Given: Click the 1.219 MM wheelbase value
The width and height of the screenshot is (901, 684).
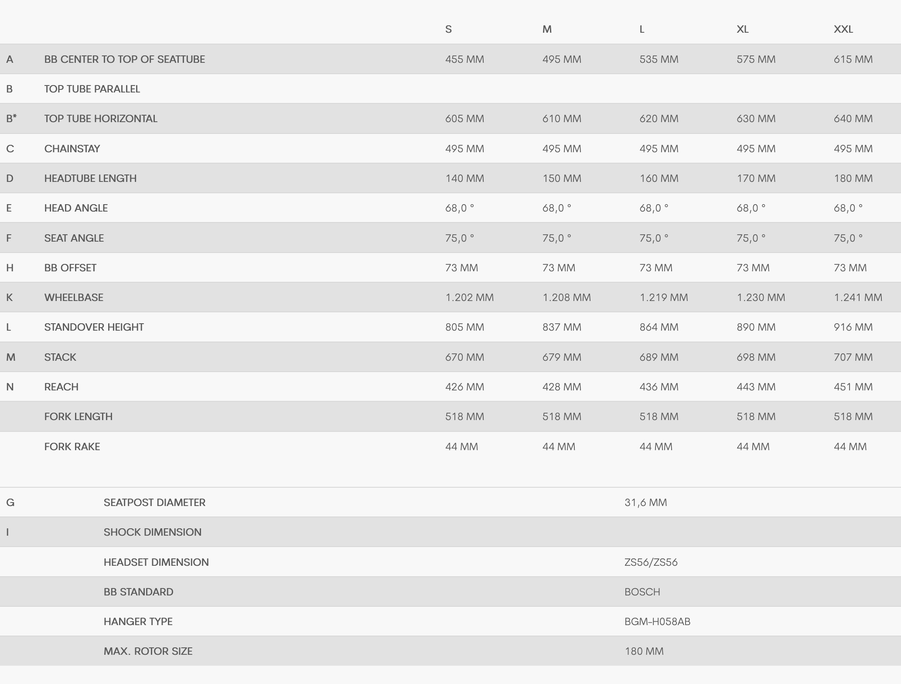Looking at the screenshot, I should [663, 298].
